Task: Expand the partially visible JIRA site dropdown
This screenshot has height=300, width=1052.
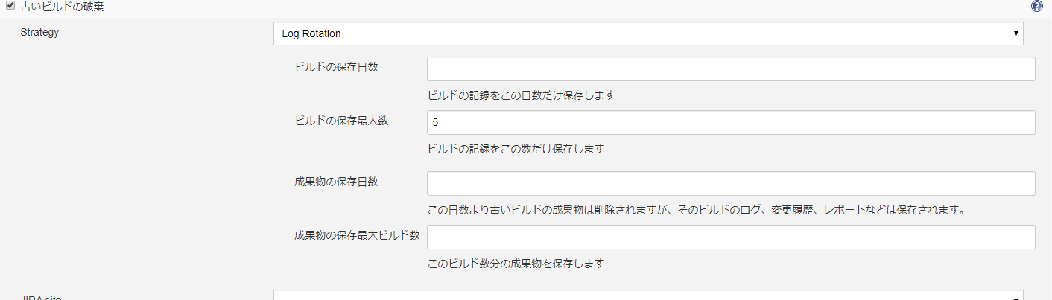Action: tap(647, 296)
